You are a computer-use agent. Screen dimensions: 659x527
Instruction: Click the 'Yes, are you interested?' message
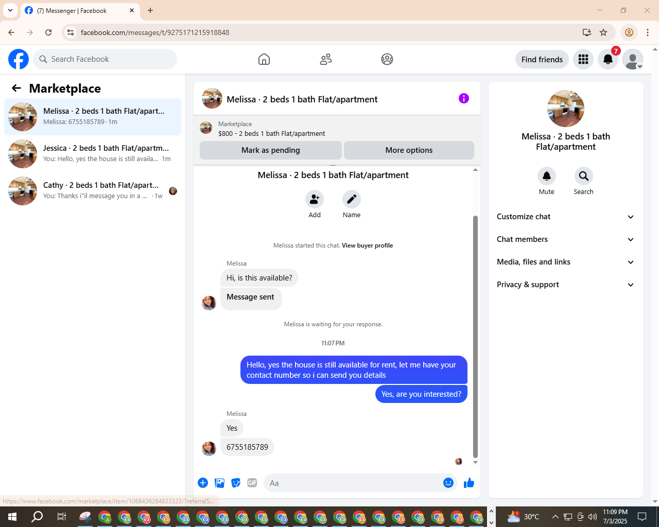[x=421, y=394]
